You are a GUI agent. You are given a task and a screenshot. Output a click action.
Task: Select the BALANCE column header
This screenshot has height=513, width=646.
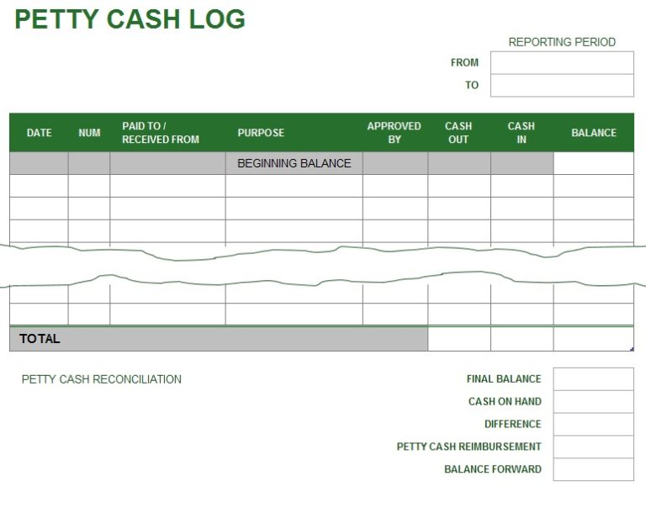pos(594,133)
